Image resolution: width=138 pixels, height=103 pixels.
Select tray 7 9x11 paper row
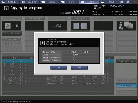[58, 80]
